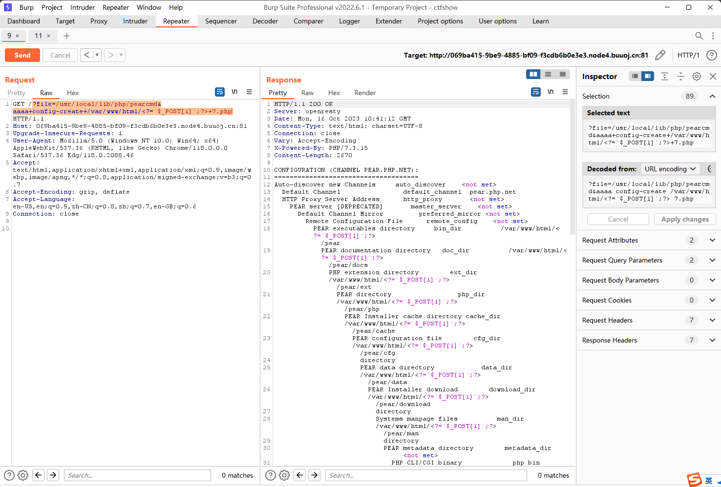The width and height of the screenshot is (721, 487).
Task: Open Repeater help question mark icon
Action: pyautogui.click(x=712, y=55)
